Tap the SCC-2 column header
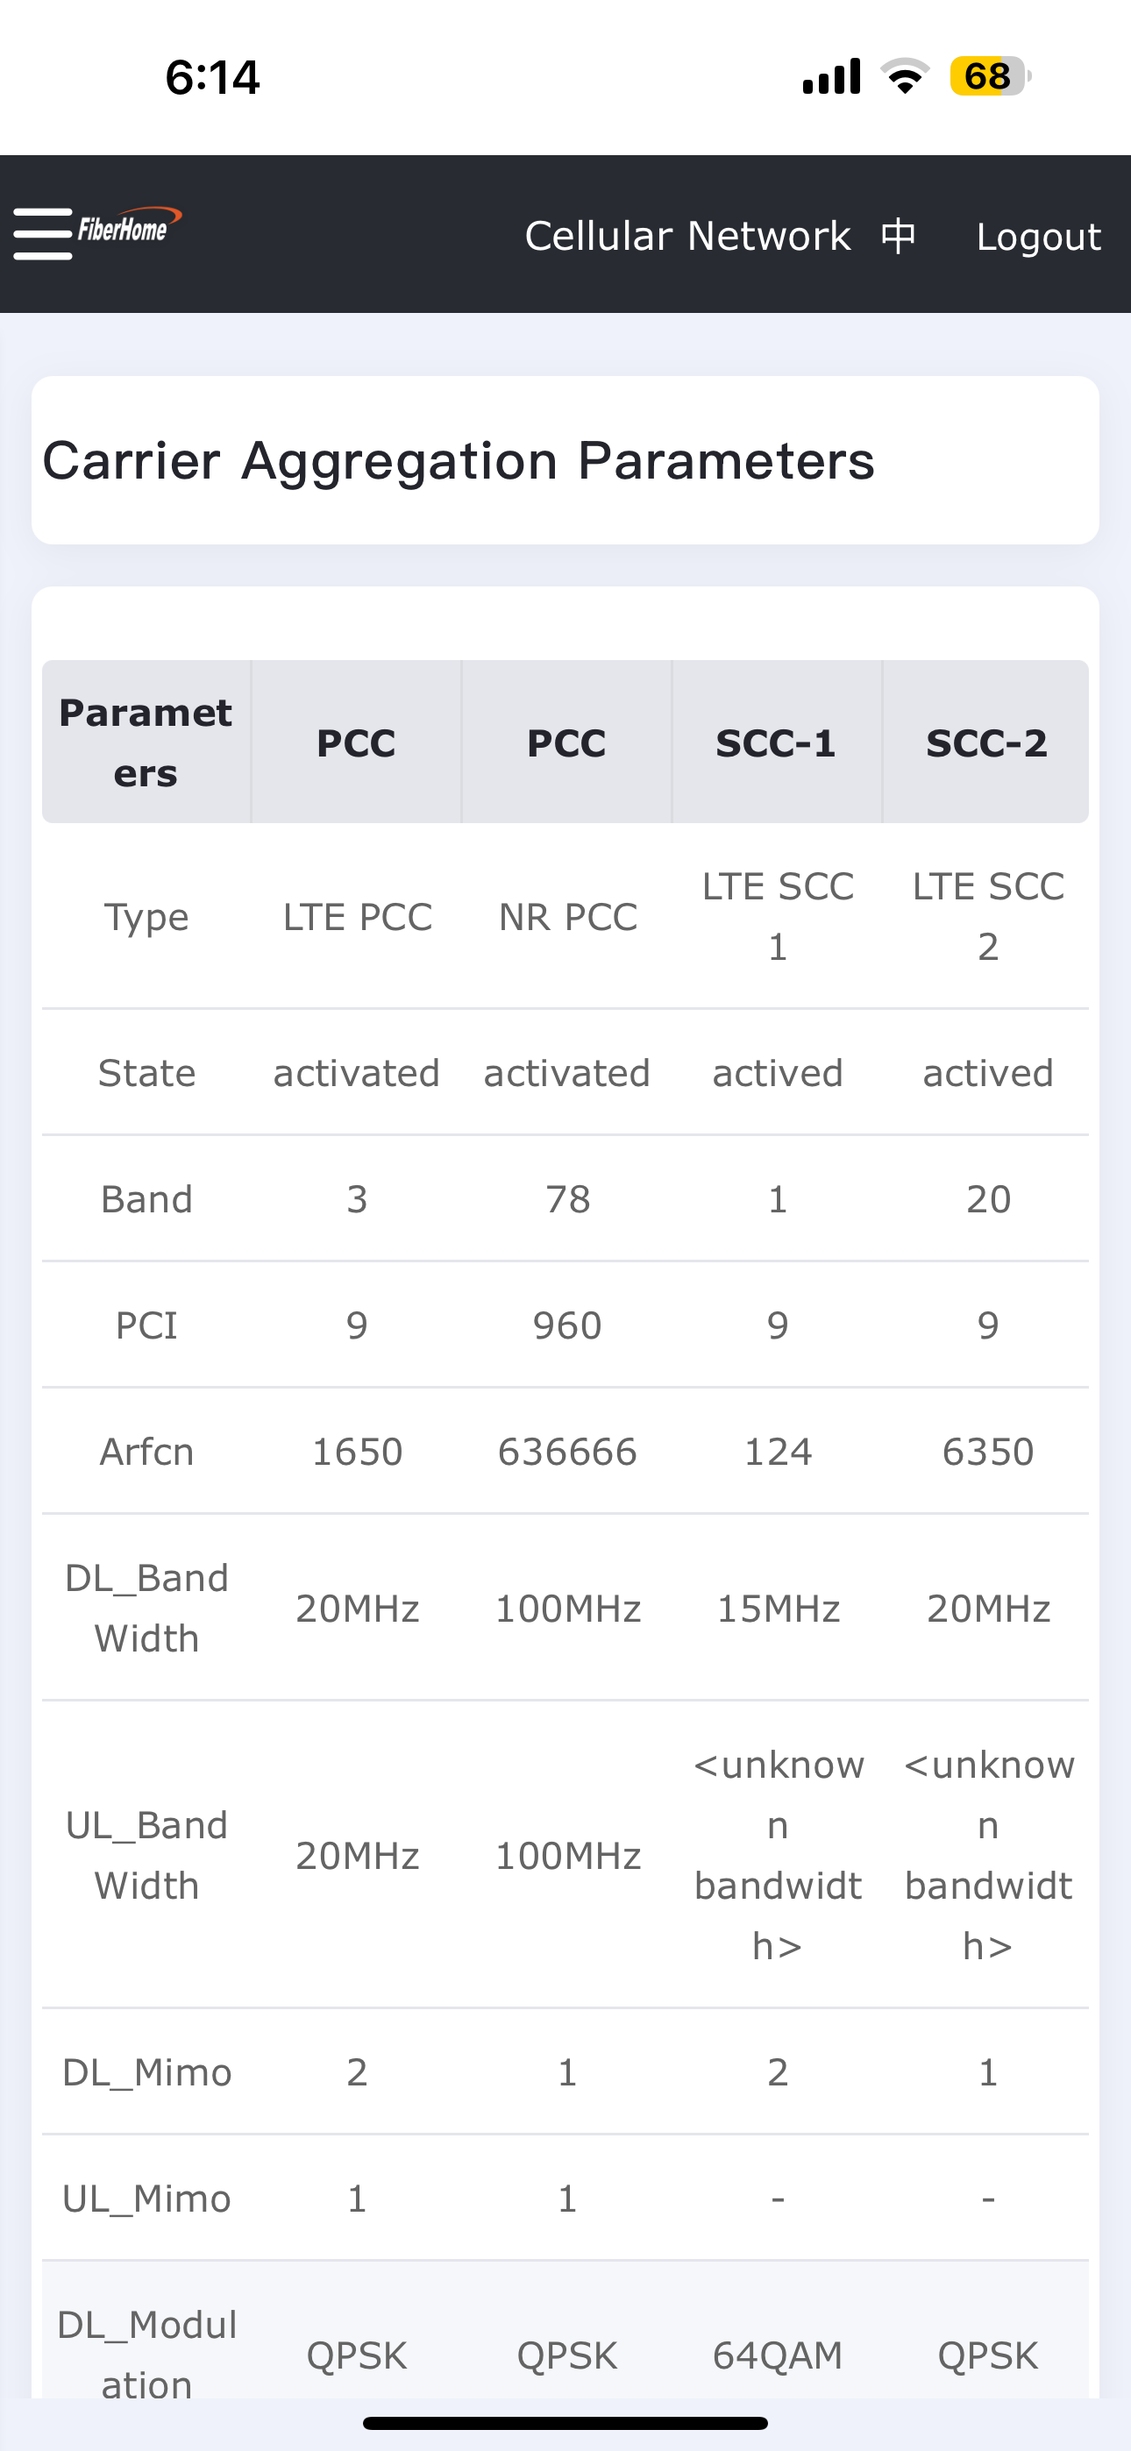Image resolution: width=1131 pixels, height=2451 pixels. (986, 742)
